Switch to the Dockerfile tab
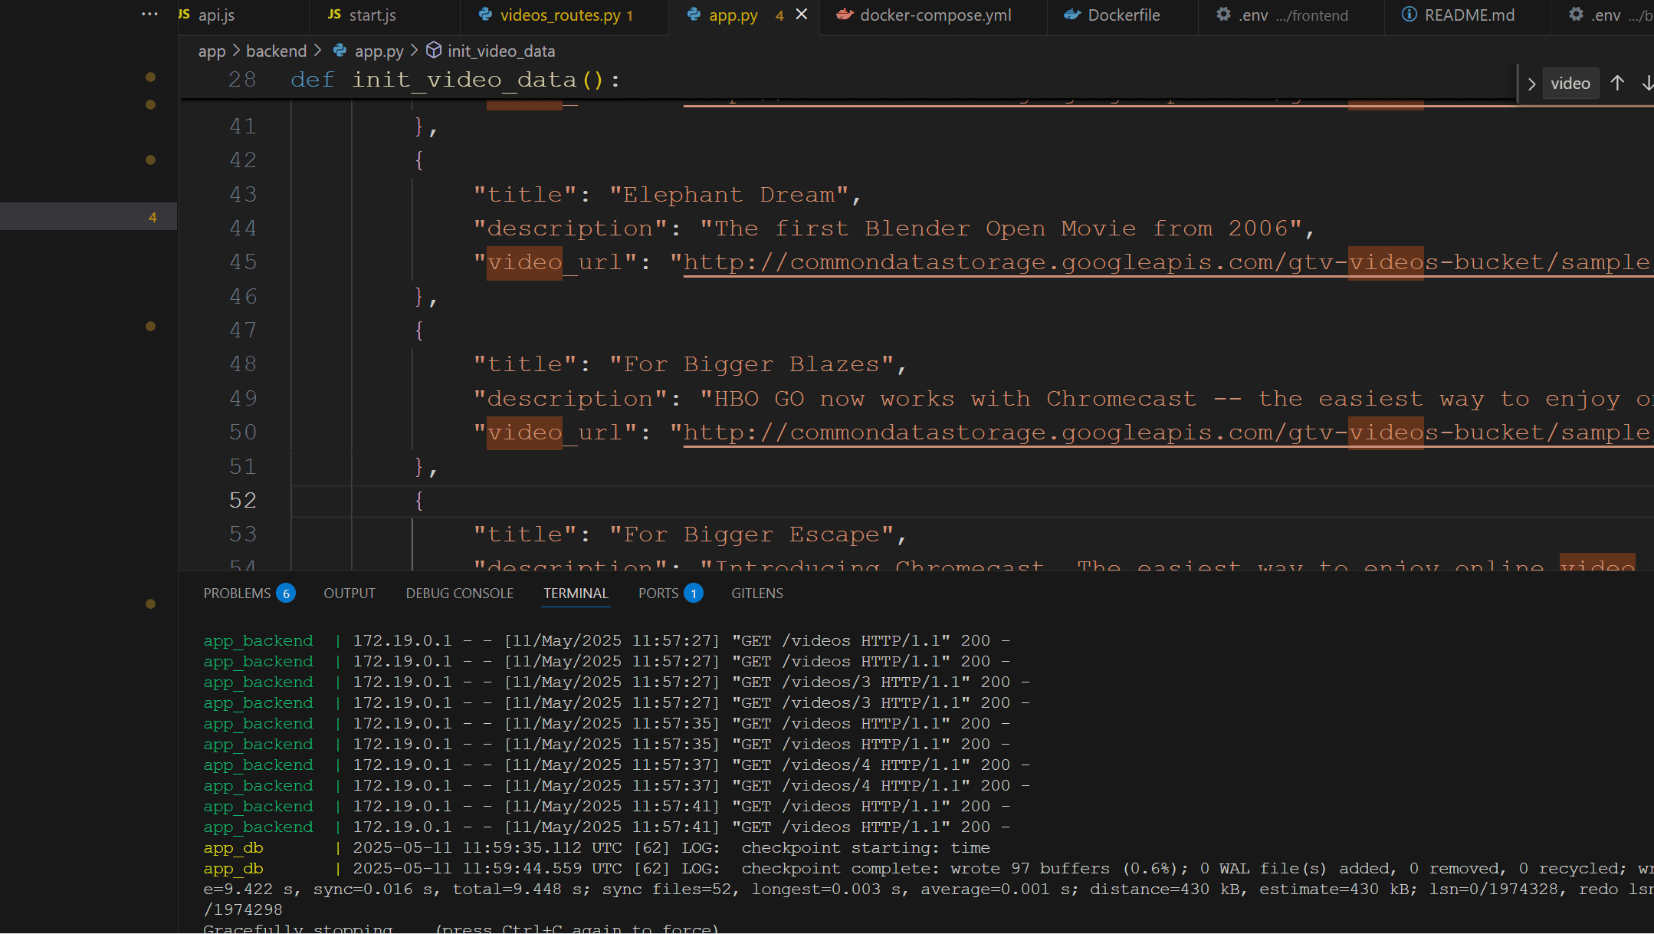The width and height of the screenshot is (1654, 934). click(1123, 15)
